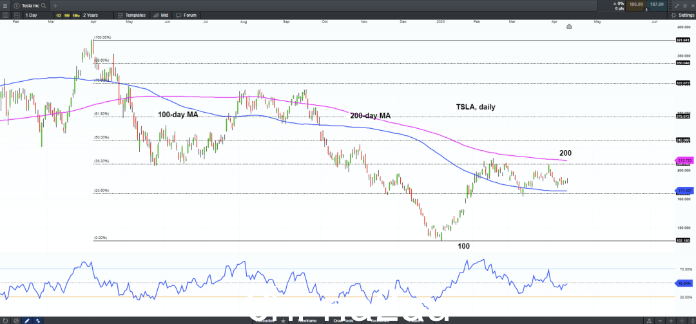Click the clear drawings circle-slash icon
Image resolution: width=696 pixels, height=324 pixels.
click(x=16, y=320)
